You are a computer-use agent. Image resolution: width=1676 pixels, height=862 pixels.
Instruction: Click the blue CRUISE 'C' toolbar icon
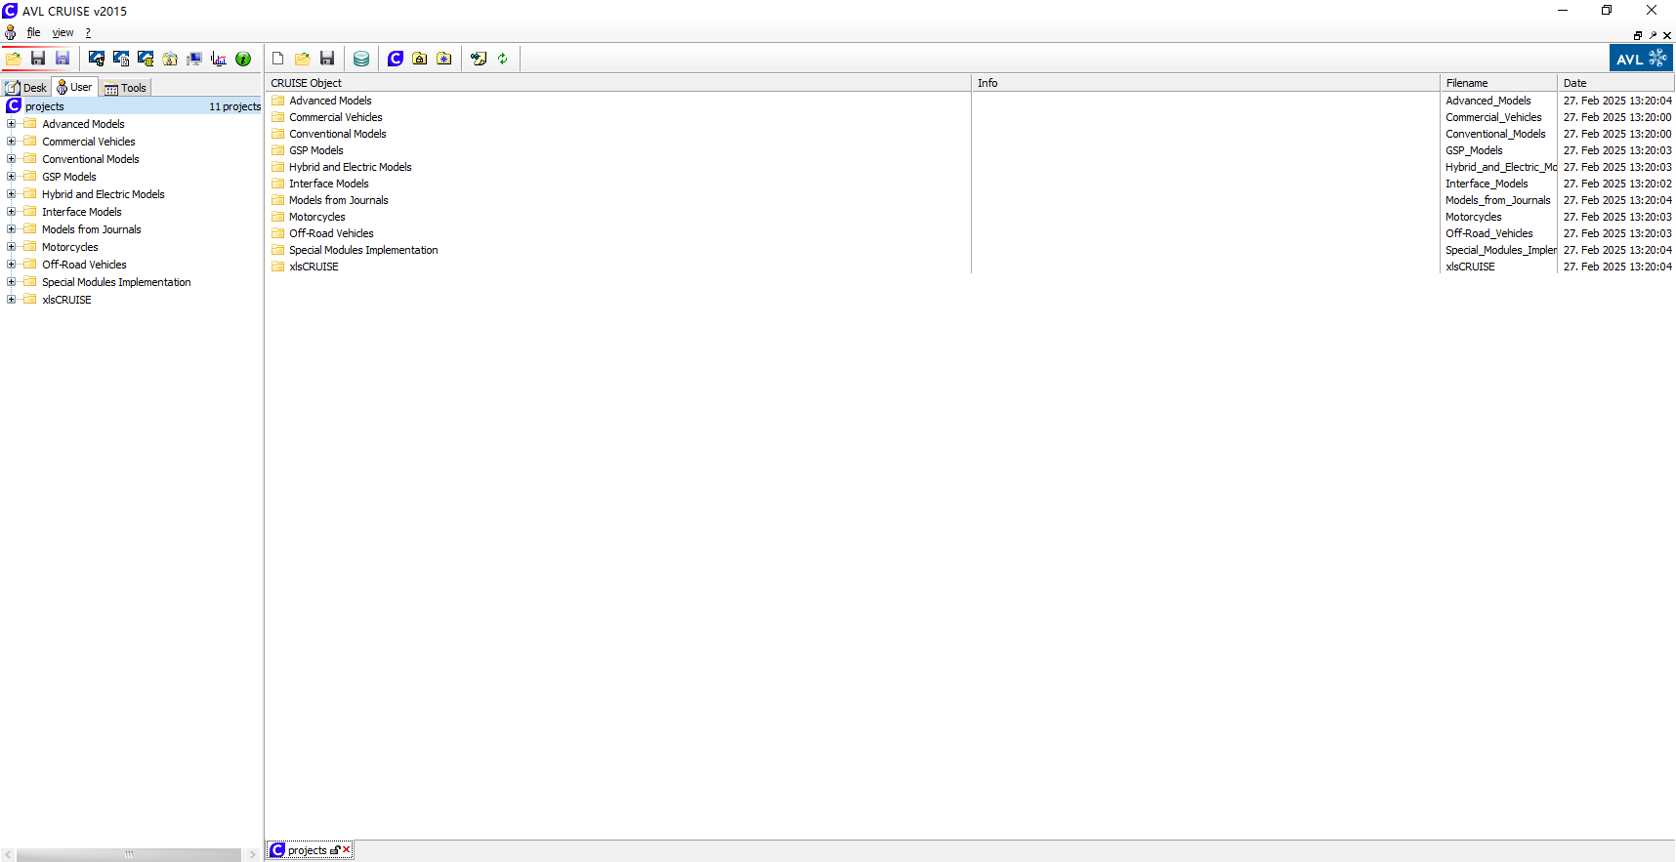[x=396, y=60]
